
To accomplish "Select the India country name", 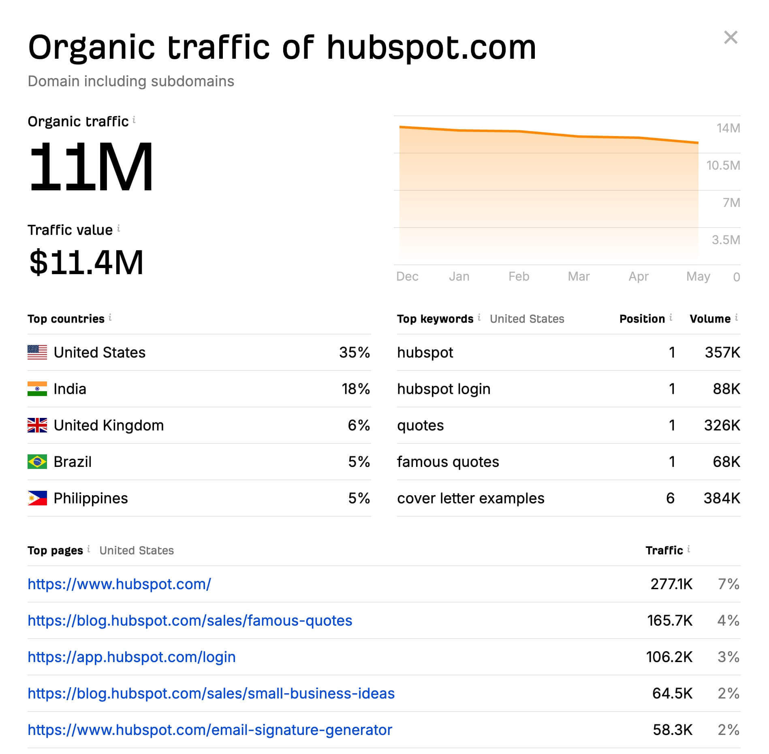I will [70, 389].
